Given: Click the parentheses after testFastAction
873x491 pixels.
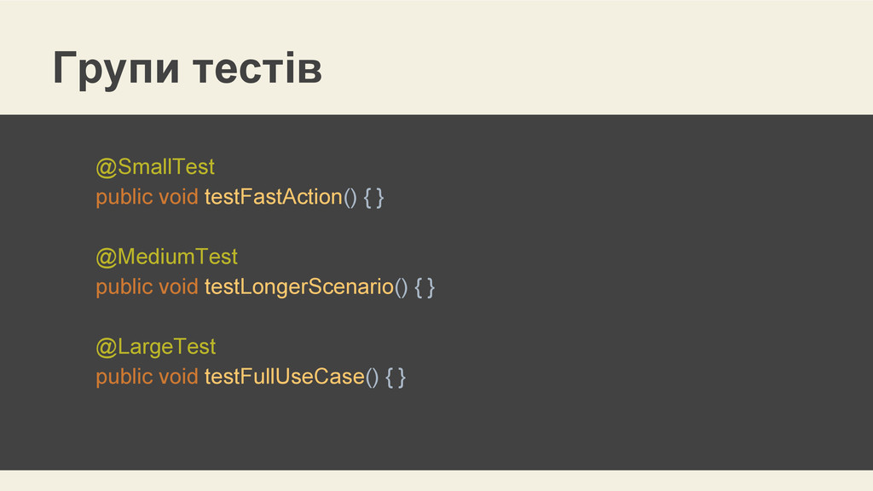Looking at the screenshot, I should click(350, 197).
